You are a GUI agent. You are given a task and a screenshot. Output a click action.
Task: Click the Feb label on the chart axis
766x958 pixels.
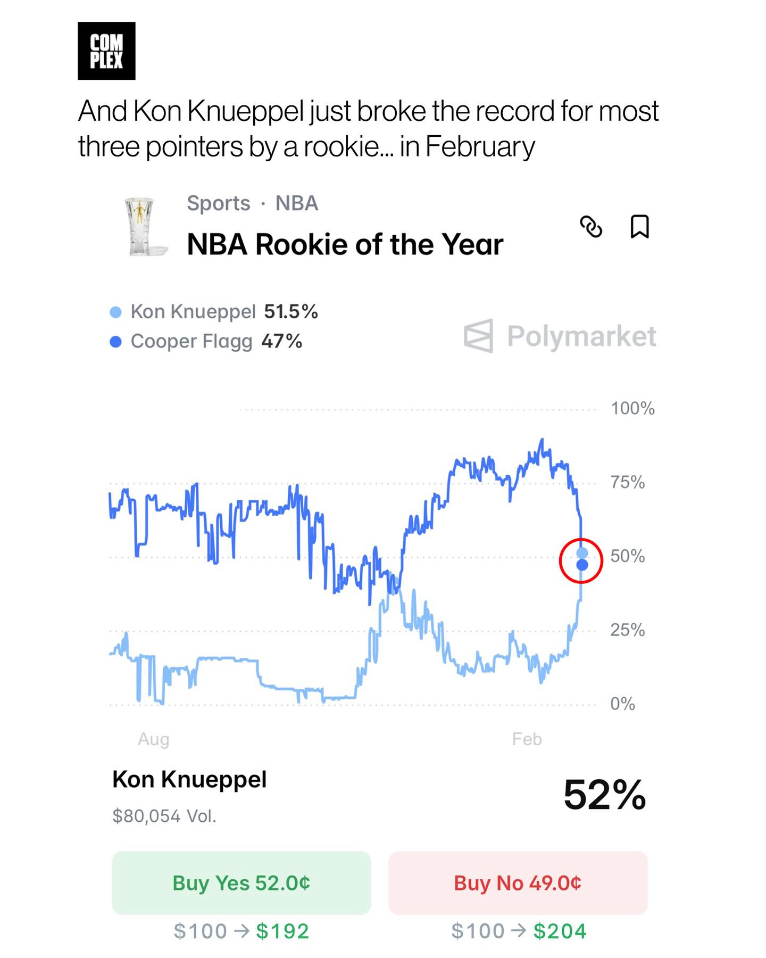coord(527,739)
